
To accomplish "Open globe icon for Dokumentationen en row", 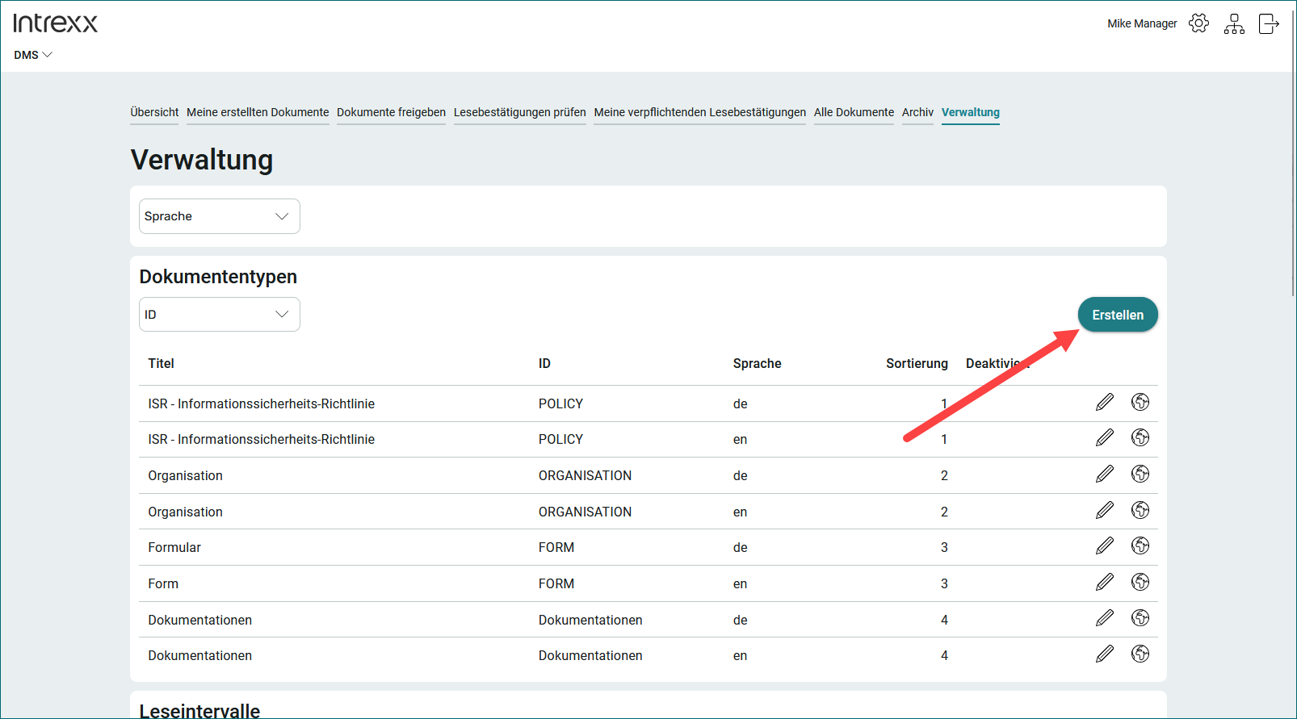I will (x=1140, y=654).
